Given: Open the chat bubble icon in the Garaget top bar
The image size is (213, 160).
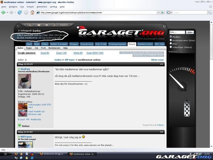Looking at the screenshot, I should click(39, 25).
